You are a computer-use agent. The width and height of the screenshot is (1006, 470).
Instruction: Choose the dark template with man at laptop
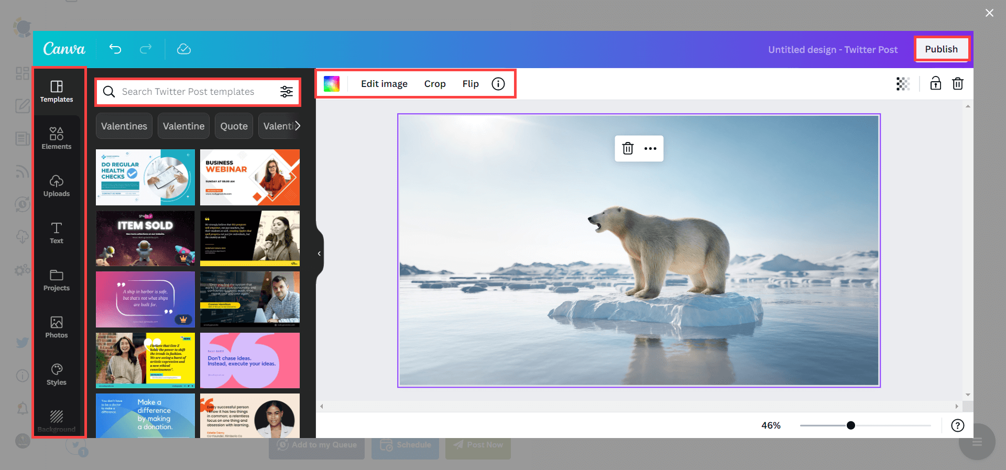coord(250,299)
